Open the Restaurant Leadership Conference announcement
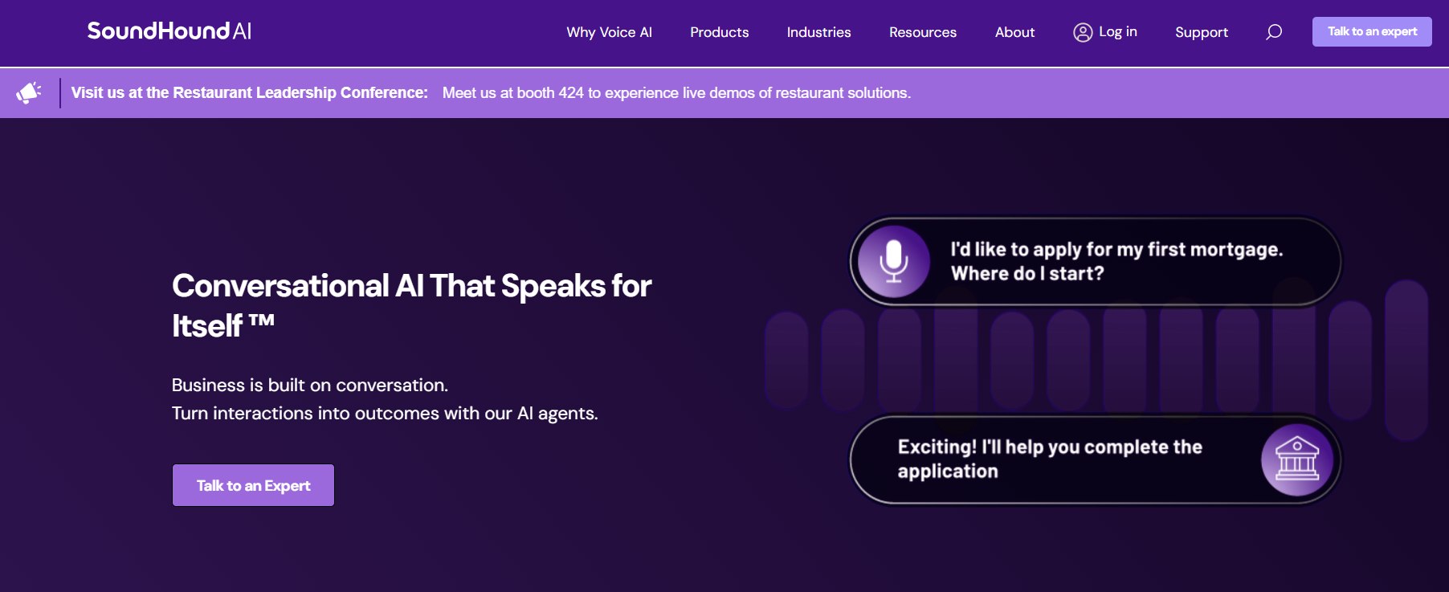This screenshot has height=592, width=1449. click(249, 93)
